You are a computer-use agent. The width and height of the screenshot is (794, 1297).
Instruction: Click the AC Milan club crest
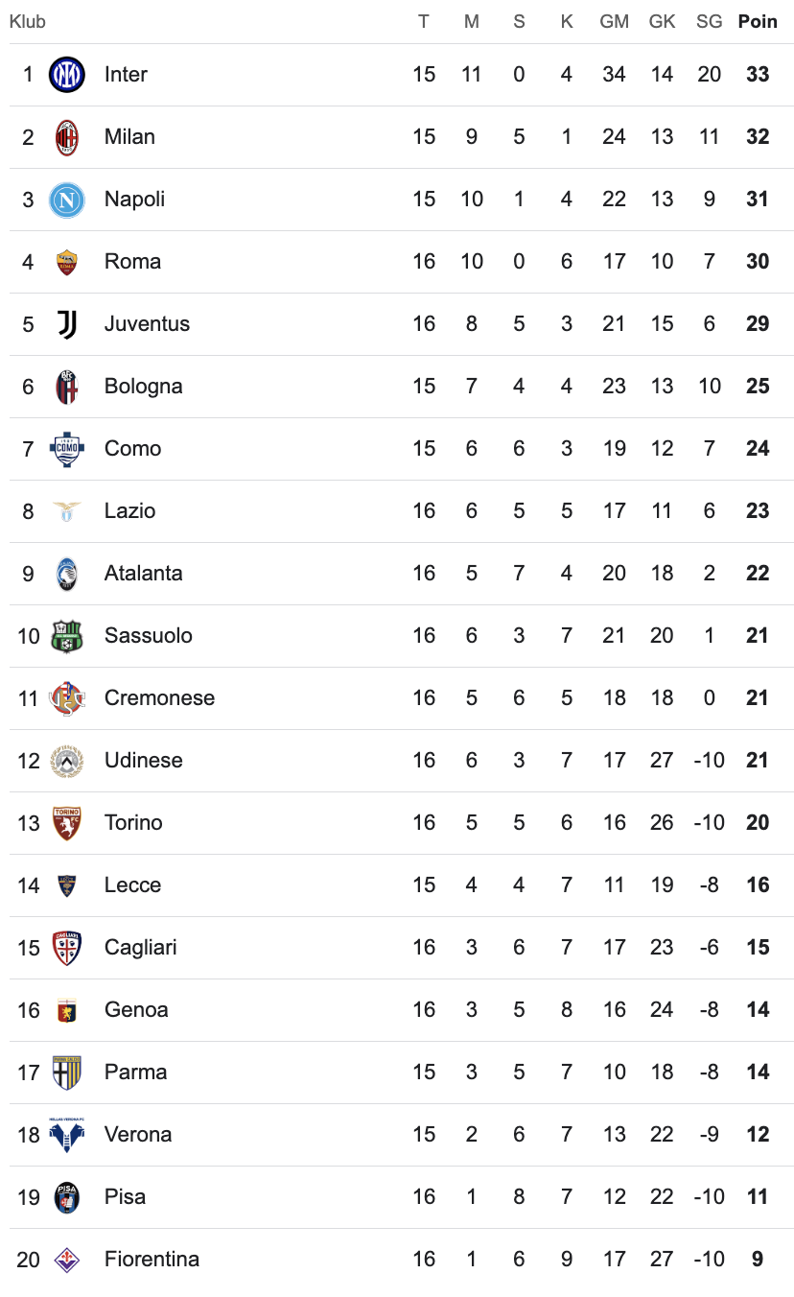pos(66,137)
